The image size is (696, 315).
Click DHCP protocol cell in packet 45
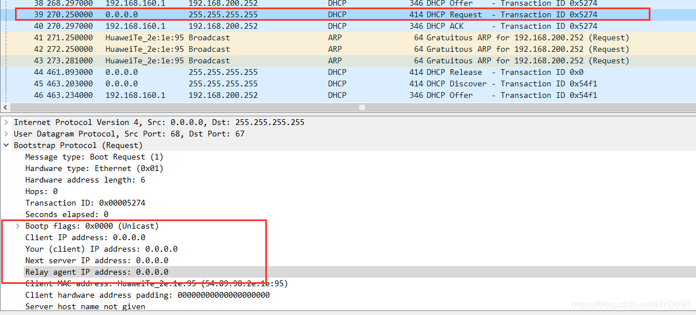click(x=337, y=84)
